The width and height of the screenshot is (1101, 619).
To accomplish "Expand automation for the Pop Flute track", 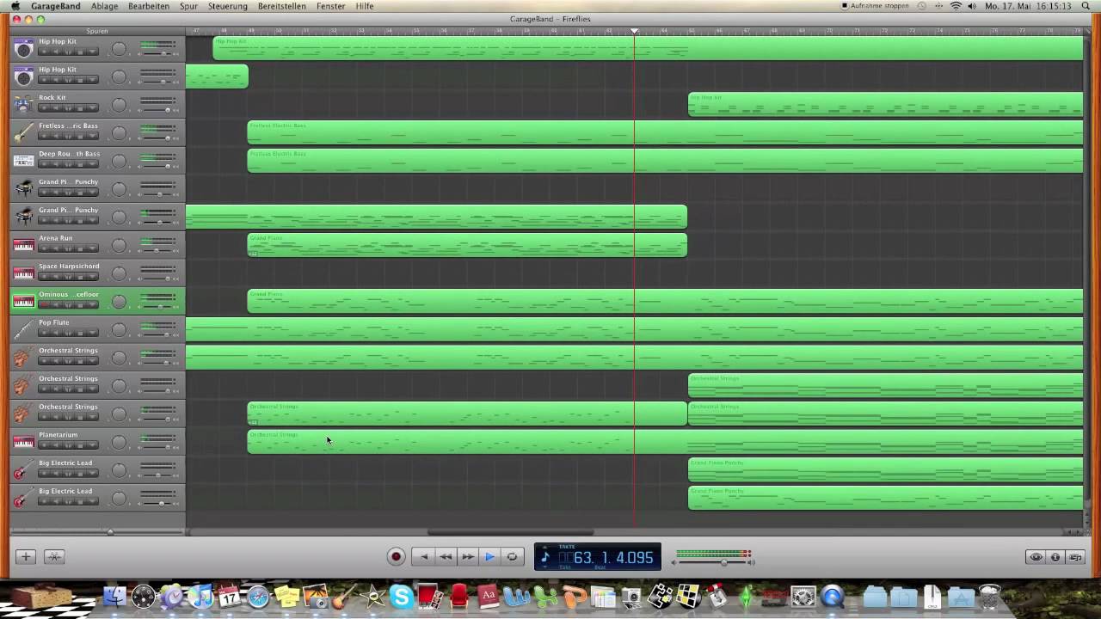I will (x=92, y=333).
